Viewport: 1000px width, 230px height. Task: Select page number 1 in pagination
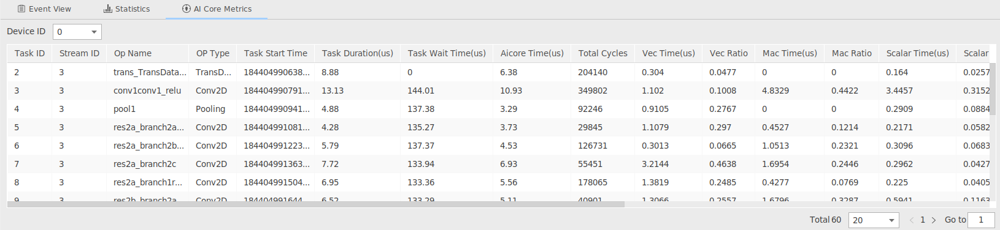923,220
